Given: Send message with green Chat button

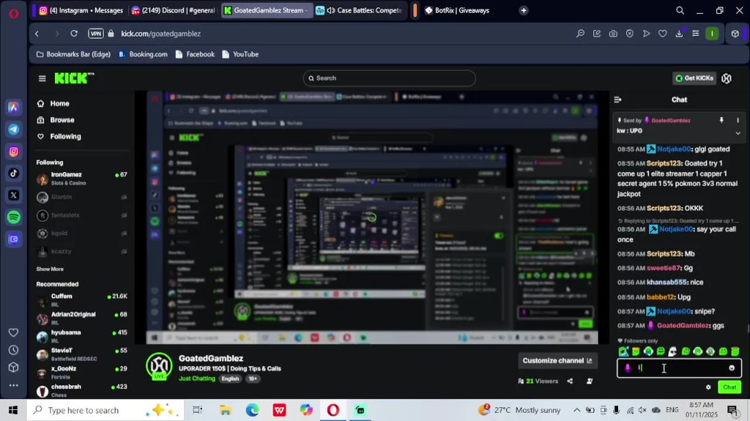Looking at the screenshot, I should [730, 387].
